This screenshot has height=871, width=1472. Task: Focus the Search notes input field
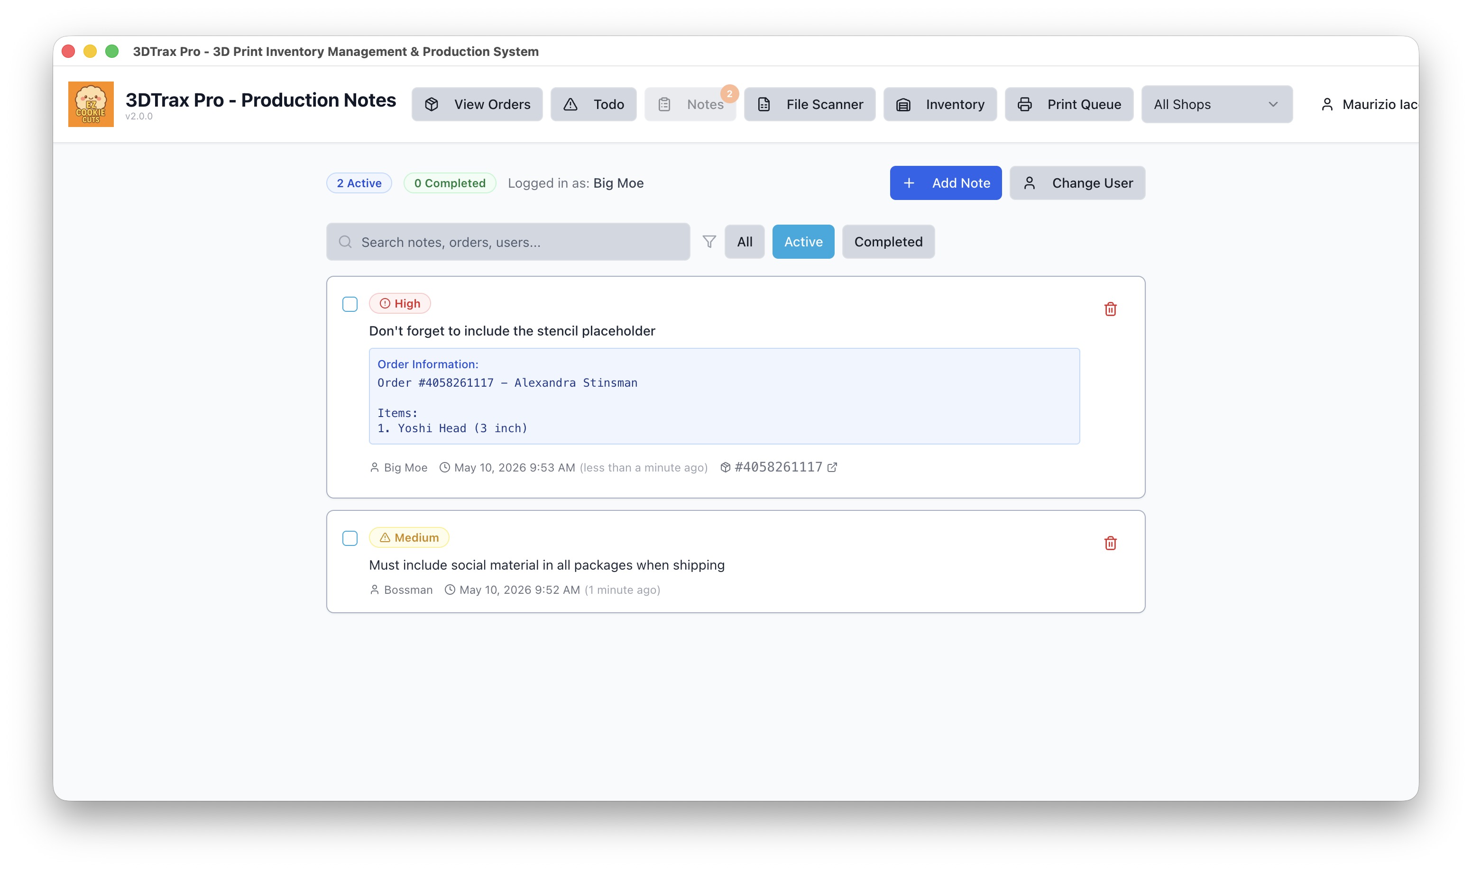(x=508, y=242)
